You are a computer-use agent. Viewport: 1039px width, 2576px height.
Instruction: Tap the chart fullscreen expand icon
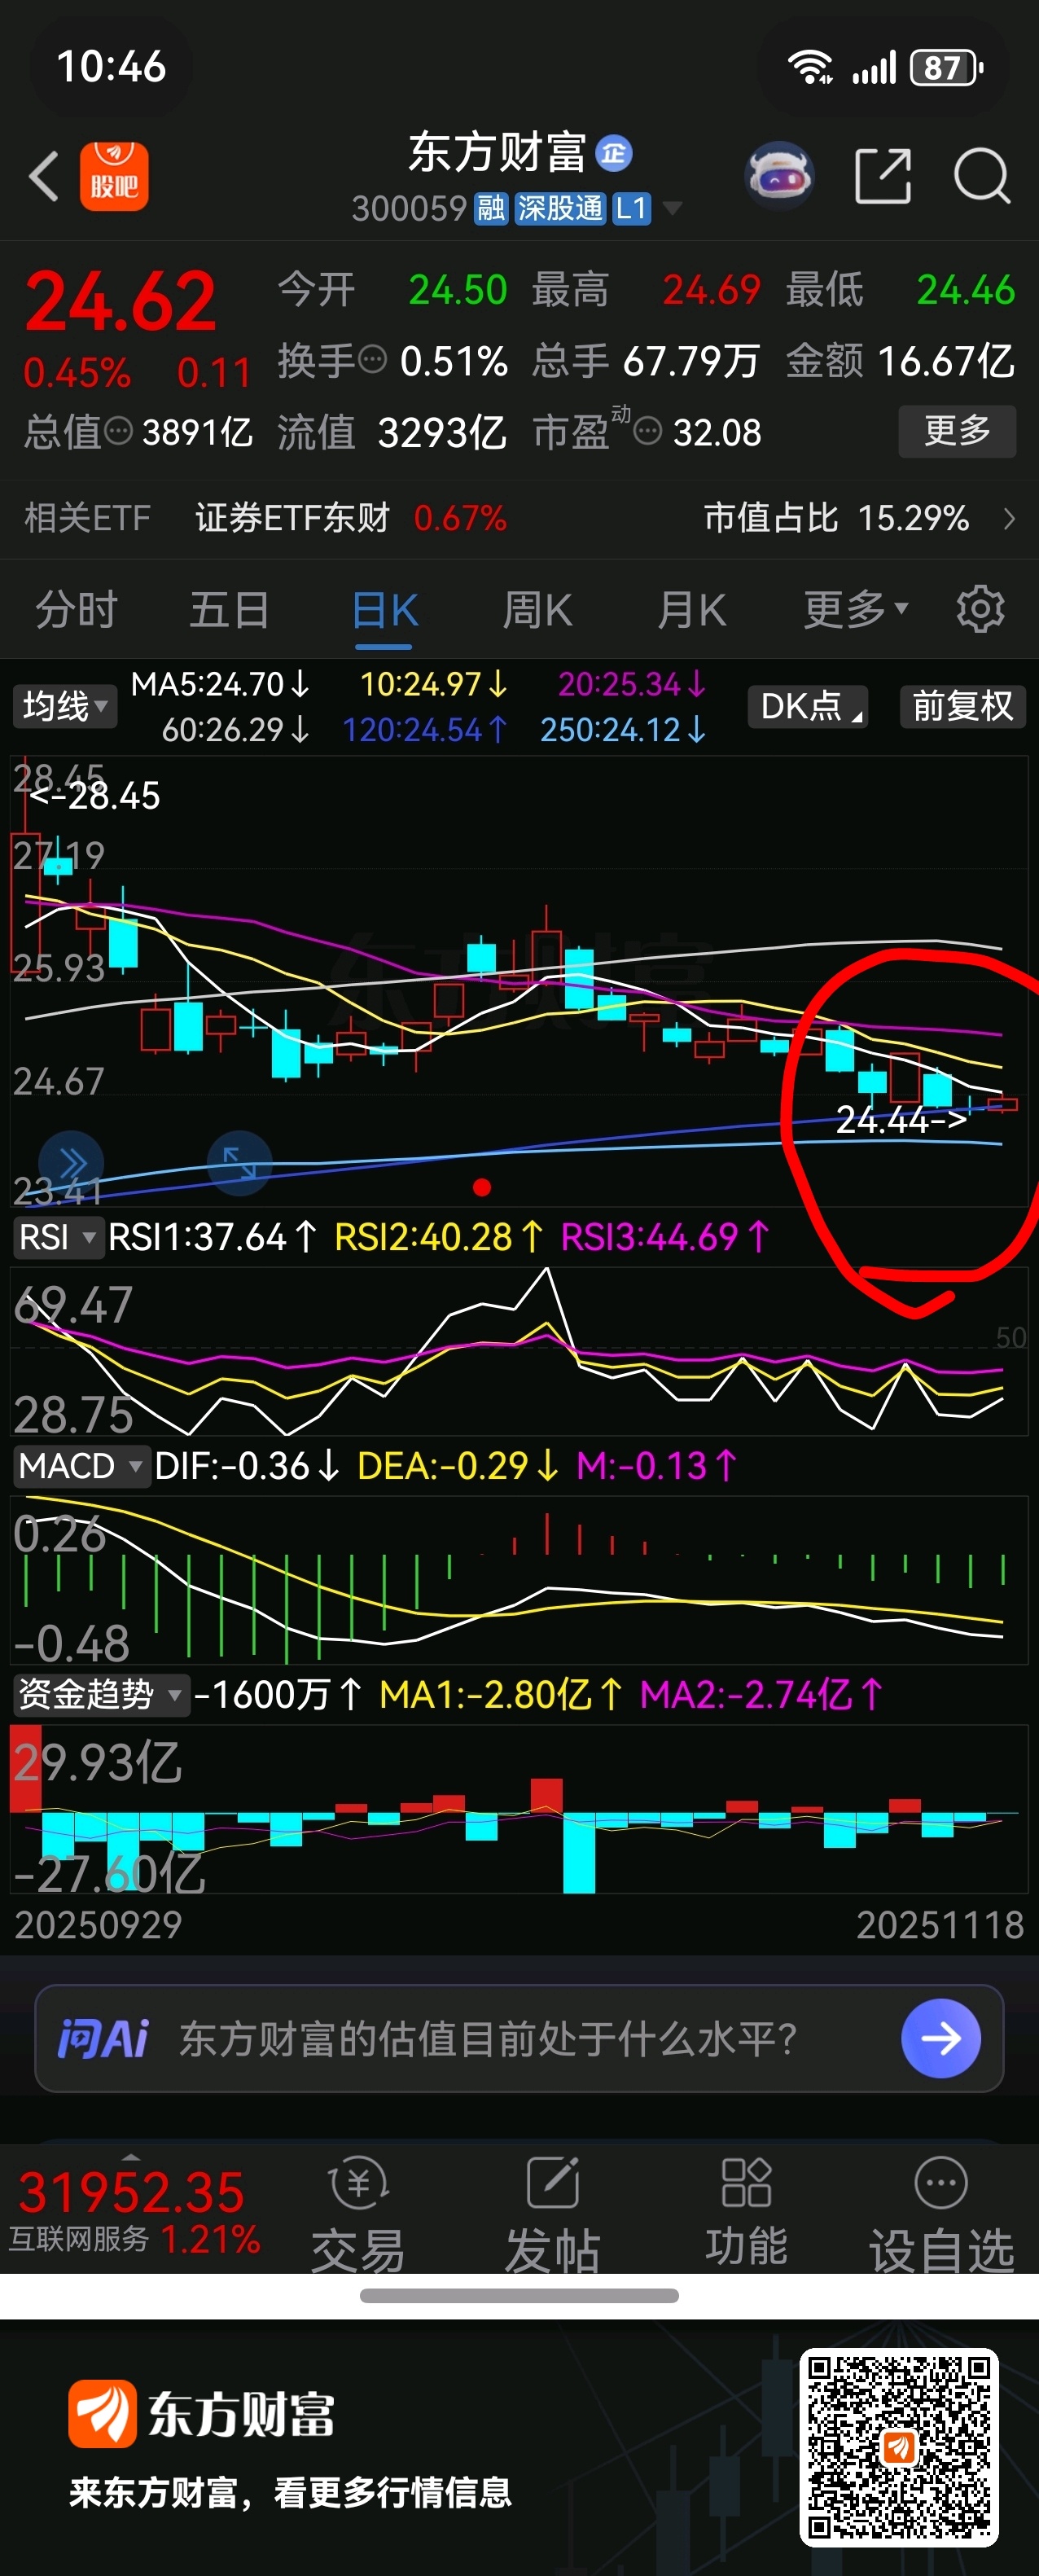pos(239,1163)
